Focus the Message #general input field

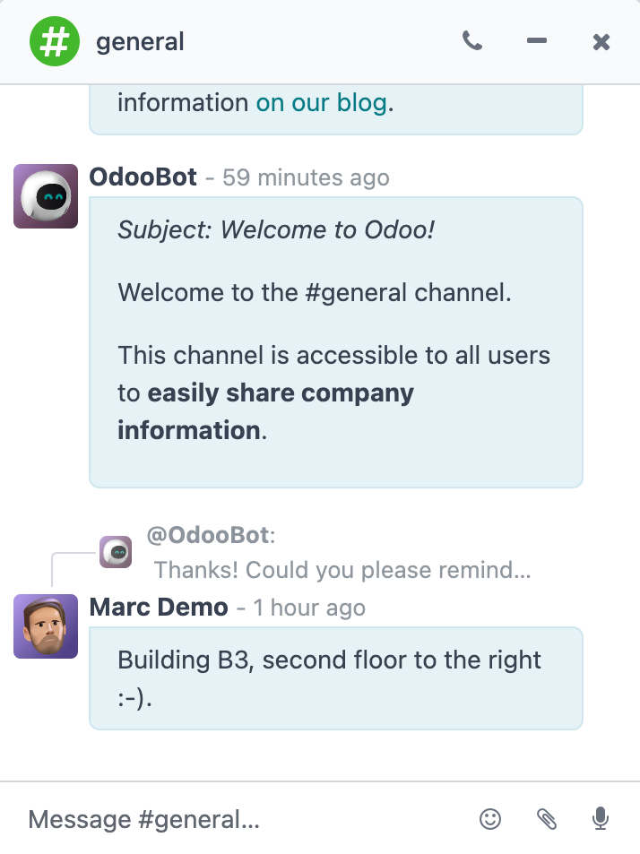242,819
